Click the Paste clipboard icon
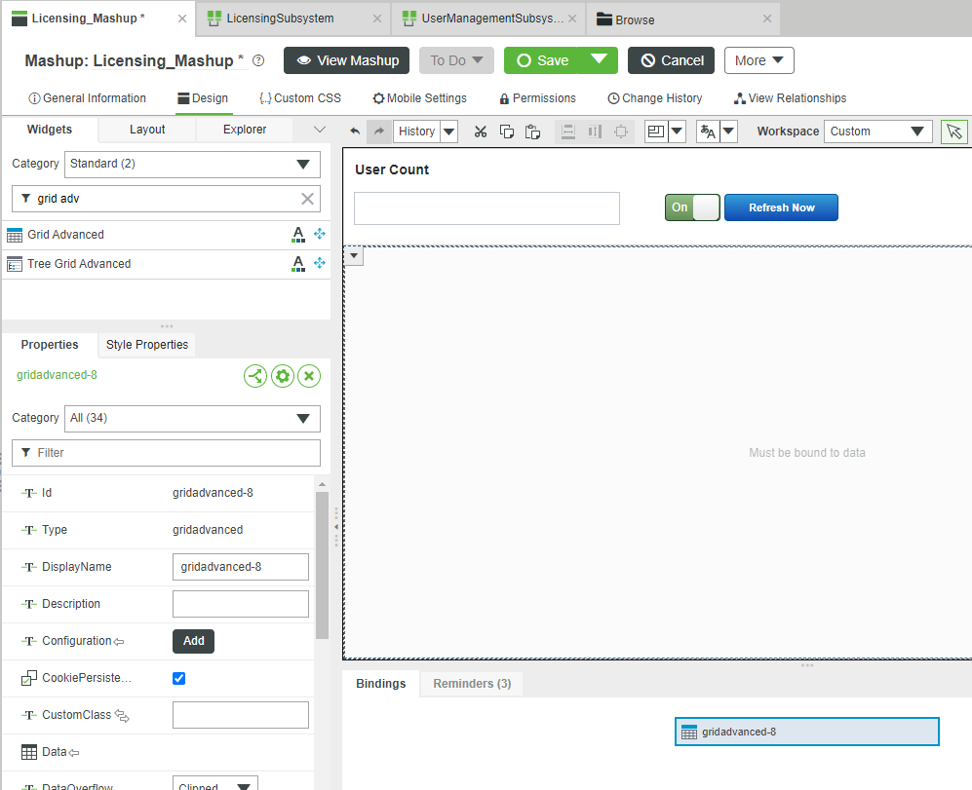The width and height of the screenshot is (972, 790). pos(532,132)
